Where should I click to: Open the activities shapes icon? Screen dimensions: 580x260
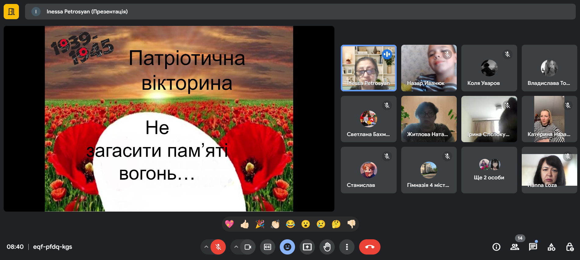551,247
